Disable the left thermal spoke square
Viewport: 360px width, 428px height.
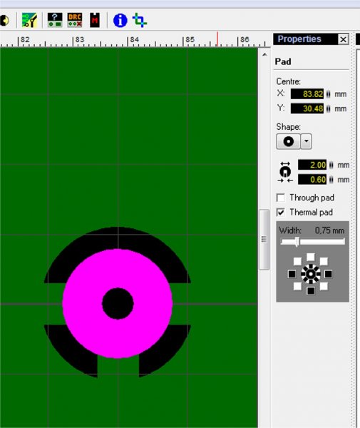[292, 274]
